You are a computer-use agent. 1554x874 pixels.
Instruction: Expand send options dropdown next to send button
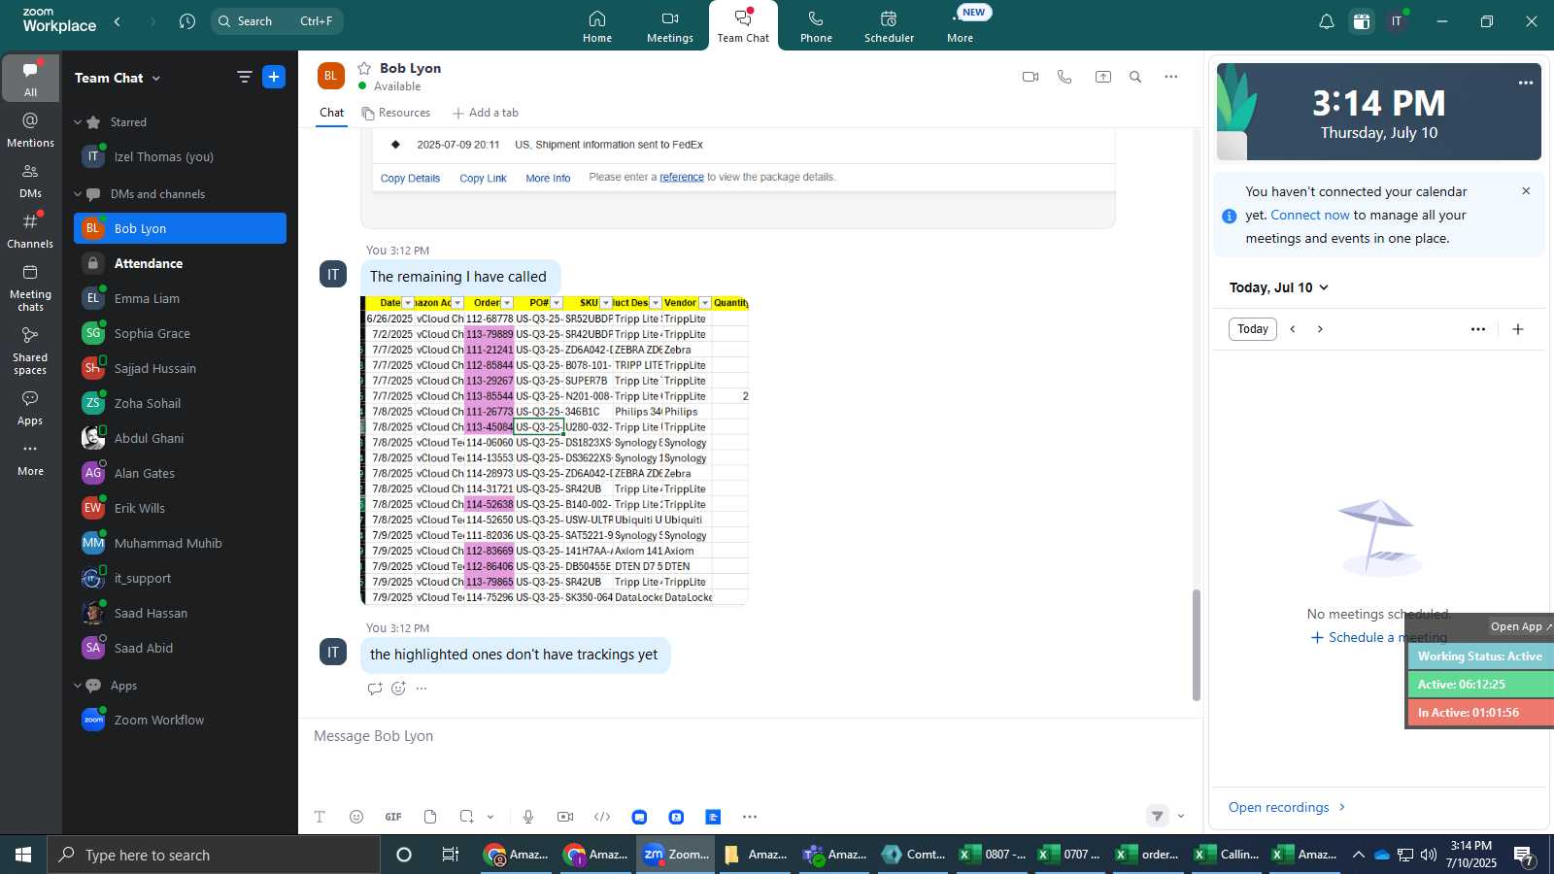(1181, 816)
